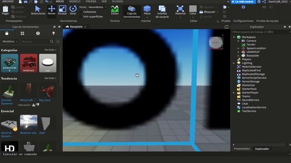
Task: Choose the Escalar tool
Action: [62, 10]
